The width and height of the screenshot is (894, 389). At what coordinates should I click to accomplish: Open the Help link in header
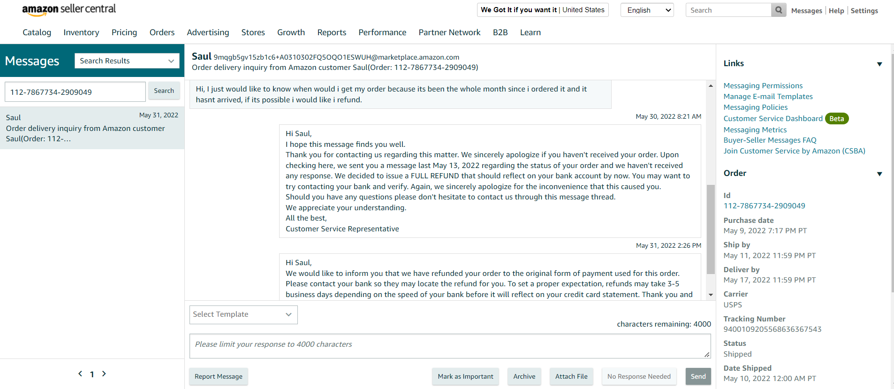point(836,11)
